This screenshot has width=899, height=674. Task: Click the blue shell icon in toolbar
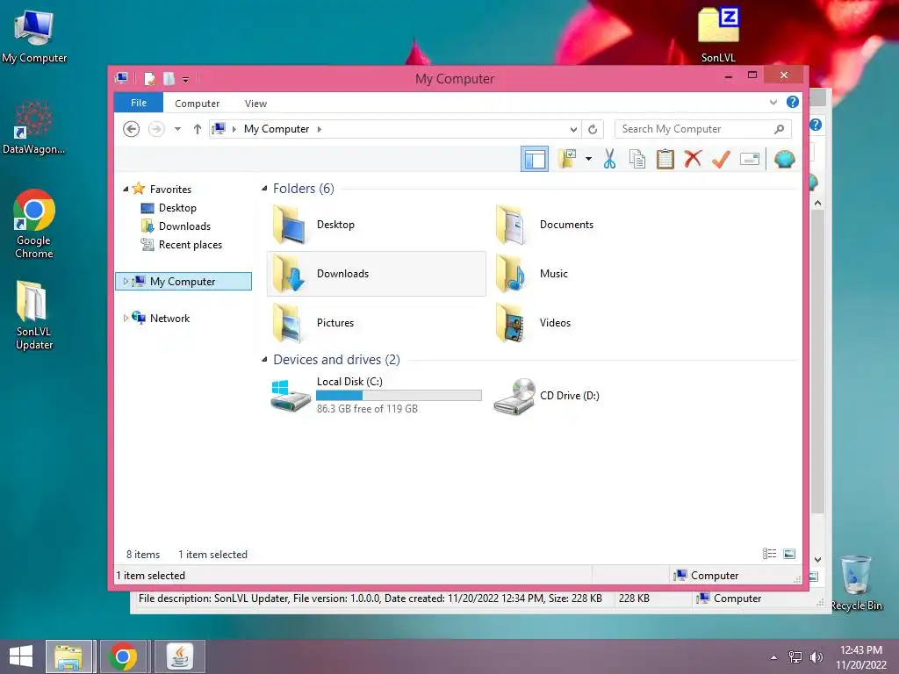coord(784,159)
